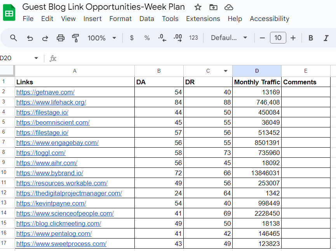Star the document with the star icon
The height and width of the screenshot is (251, 336).
(x=198, y=7)
